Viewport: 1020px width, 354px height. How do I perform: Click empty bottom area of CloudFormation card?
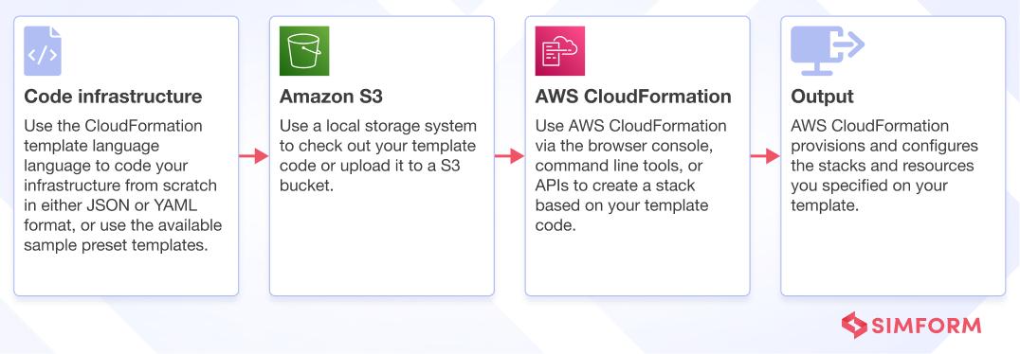point(637,266)
